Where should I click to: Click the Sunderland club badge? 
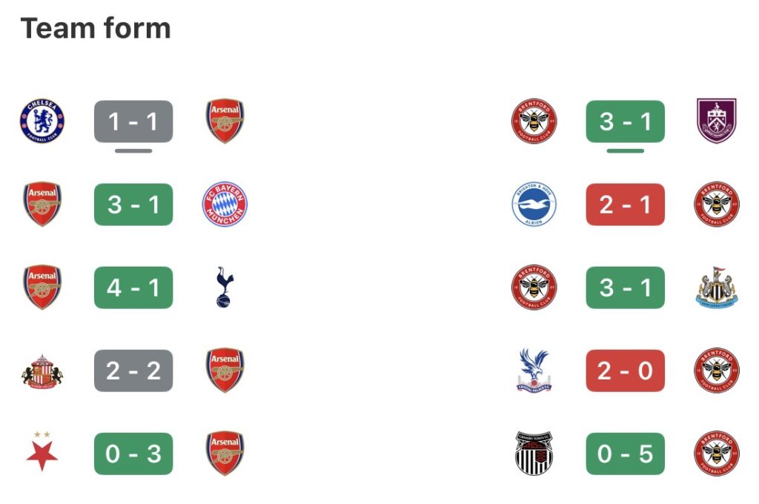tap(42, 371)
